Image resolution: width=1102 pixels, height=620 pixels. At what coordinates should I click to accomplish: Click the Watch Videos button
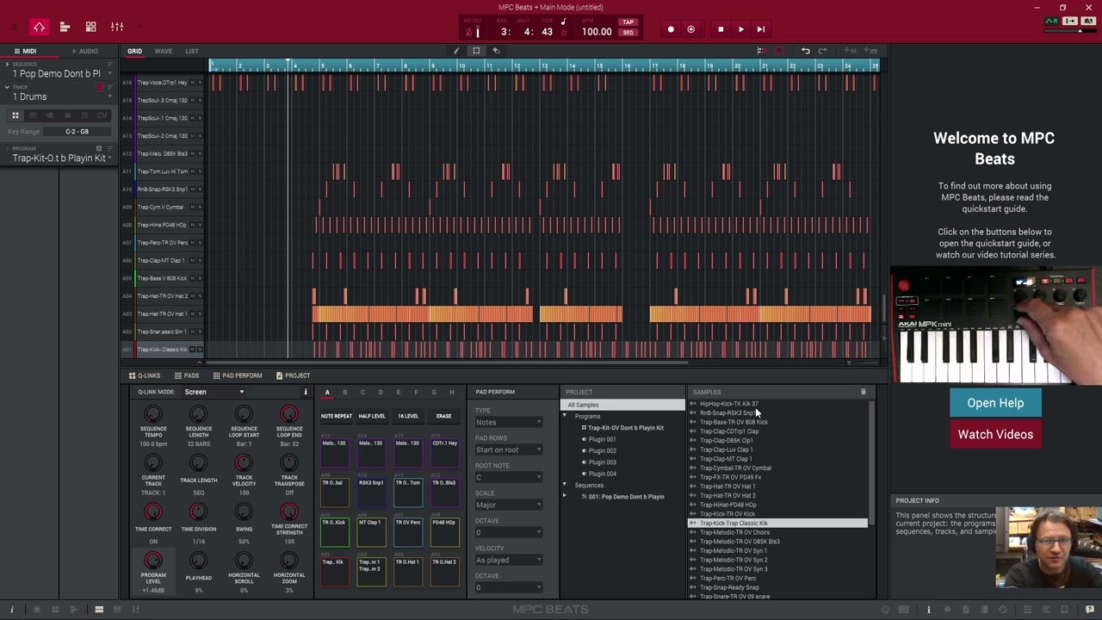point(995,434)
